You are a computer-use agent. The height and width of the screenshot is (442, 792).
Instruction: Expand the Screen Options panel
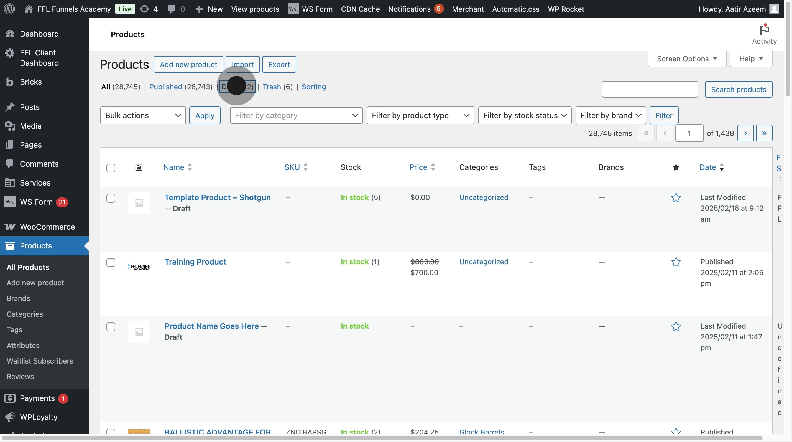(686, 59)
